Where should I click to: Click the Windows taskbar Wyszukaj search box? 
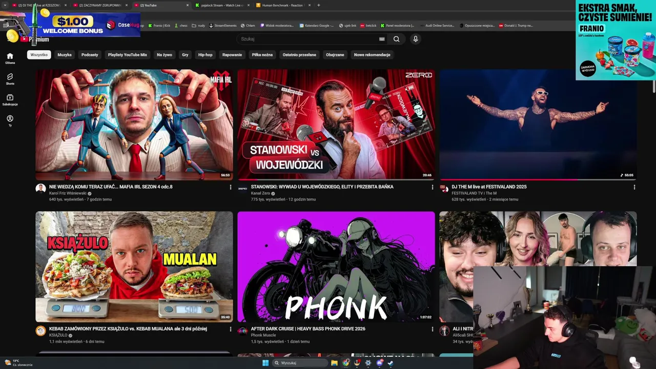point(300,363)
